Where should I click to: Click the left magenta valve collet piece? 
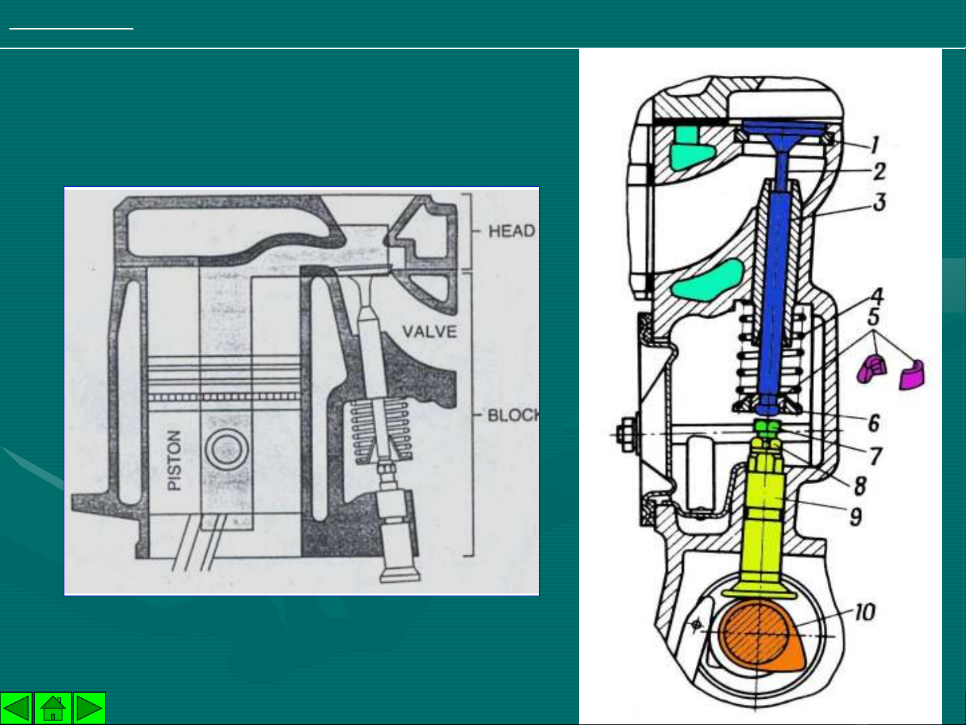[873, 368]
